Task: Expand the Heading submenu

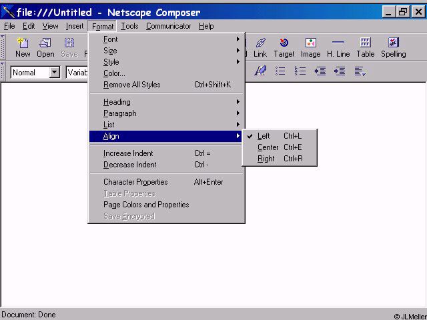Action: 166,102
